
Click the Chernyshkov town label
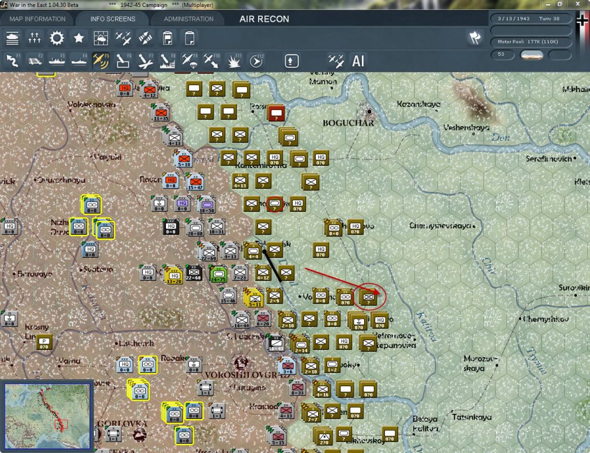coord(546,319)
